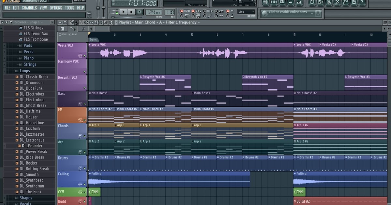Open the main Snap 'Line' dropdown
Image resolution: width=391 pixels, height=205 pixels.
246,12
